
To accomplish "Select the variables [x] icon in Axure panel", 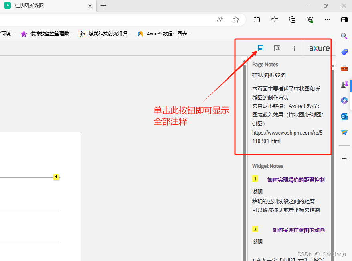I will click(277, 48).
